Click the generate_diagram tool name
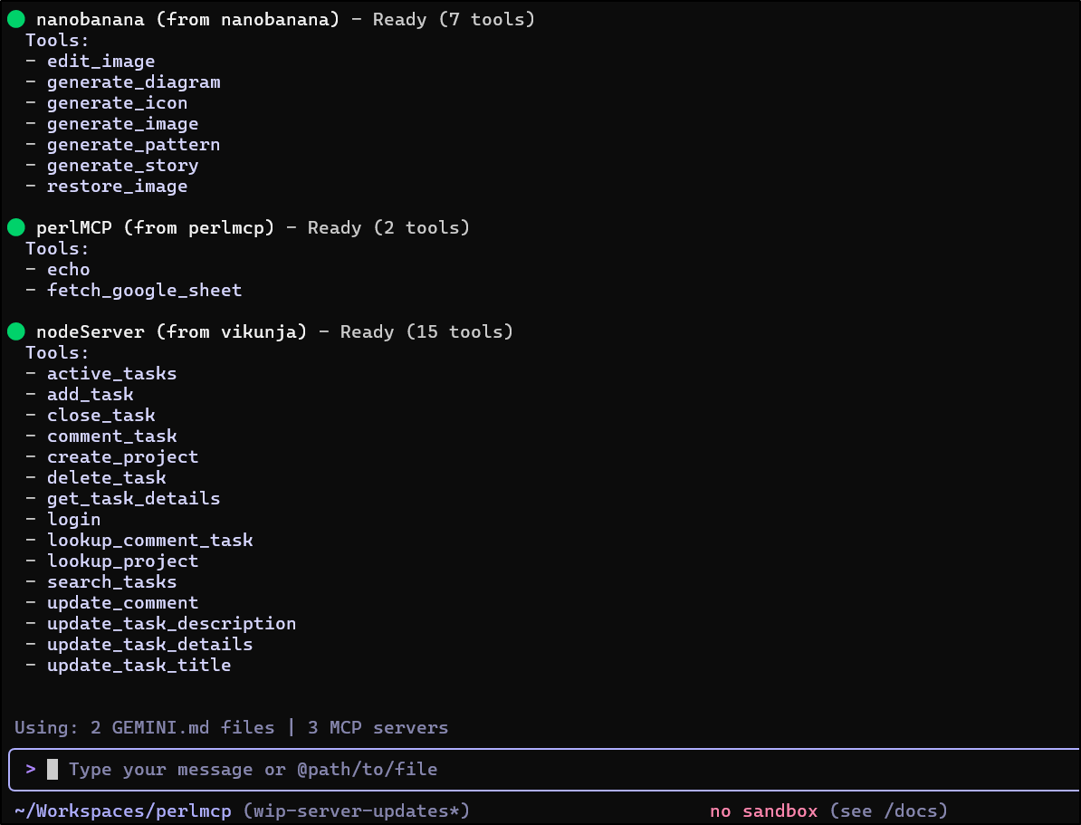Screen dimensions: 1081x825 click(133, 82)
